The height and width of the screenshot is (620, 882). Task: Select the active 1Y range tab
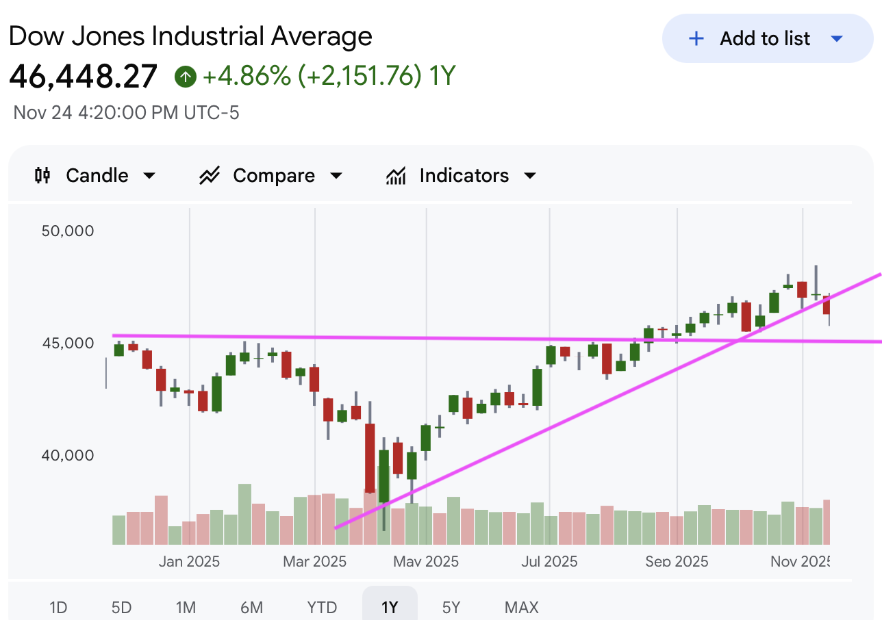[390, 607]
